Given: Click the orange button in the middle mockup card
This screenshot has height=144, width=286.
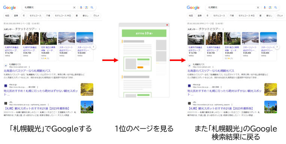Looking at the screenshot, I should (140, 67).
